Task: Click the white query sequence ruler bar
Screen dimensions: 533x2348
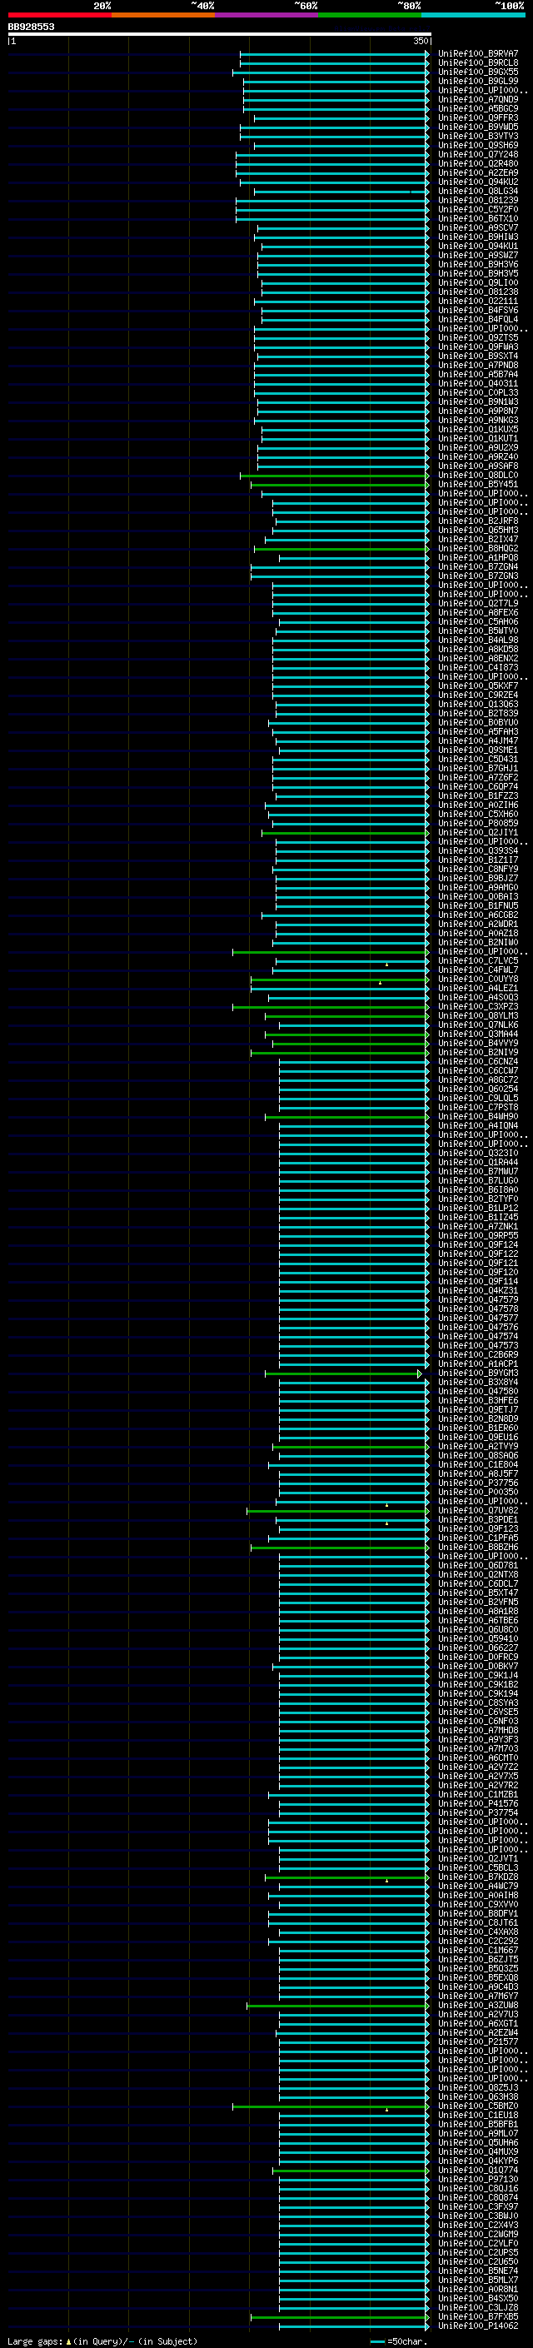Action: [220, 35]
